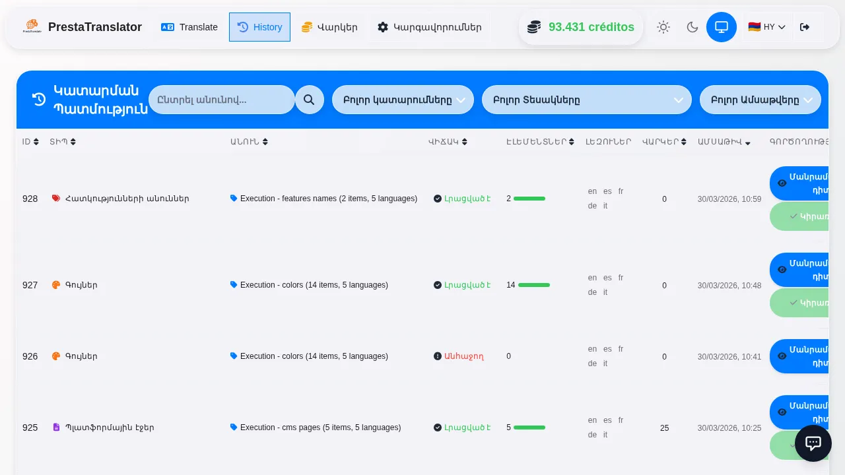Click the purple page icon in row 925

(56, 427)
